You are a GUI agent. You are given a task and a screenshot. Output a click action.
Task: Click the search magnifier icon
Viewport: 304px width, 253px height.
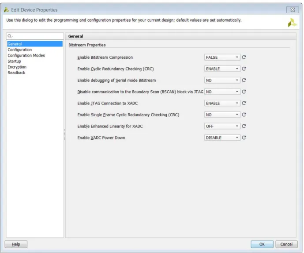pyautogui.click(x=10, y=36)
